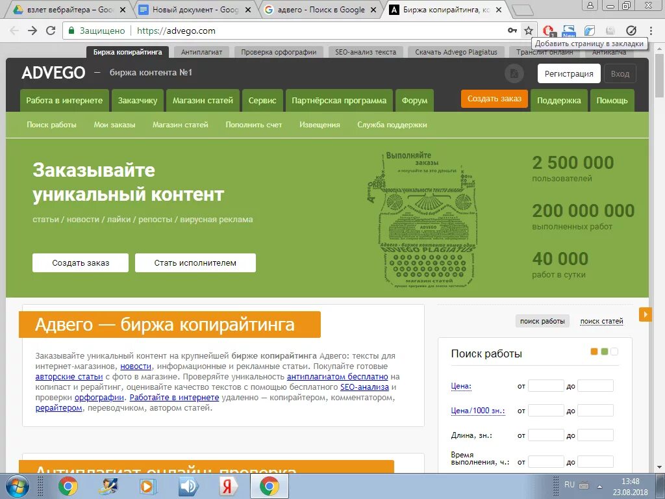
Task: Click the circular extension icon beside menu
Action: coord(631,31)
